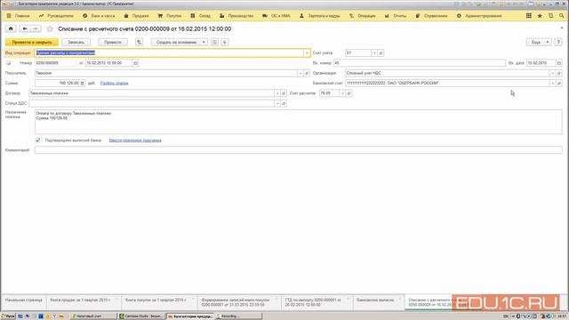Viewport: 569px width, 320px height.
Task: Click Windows Start button in taskbar
Action: click(x=8, y=316)
